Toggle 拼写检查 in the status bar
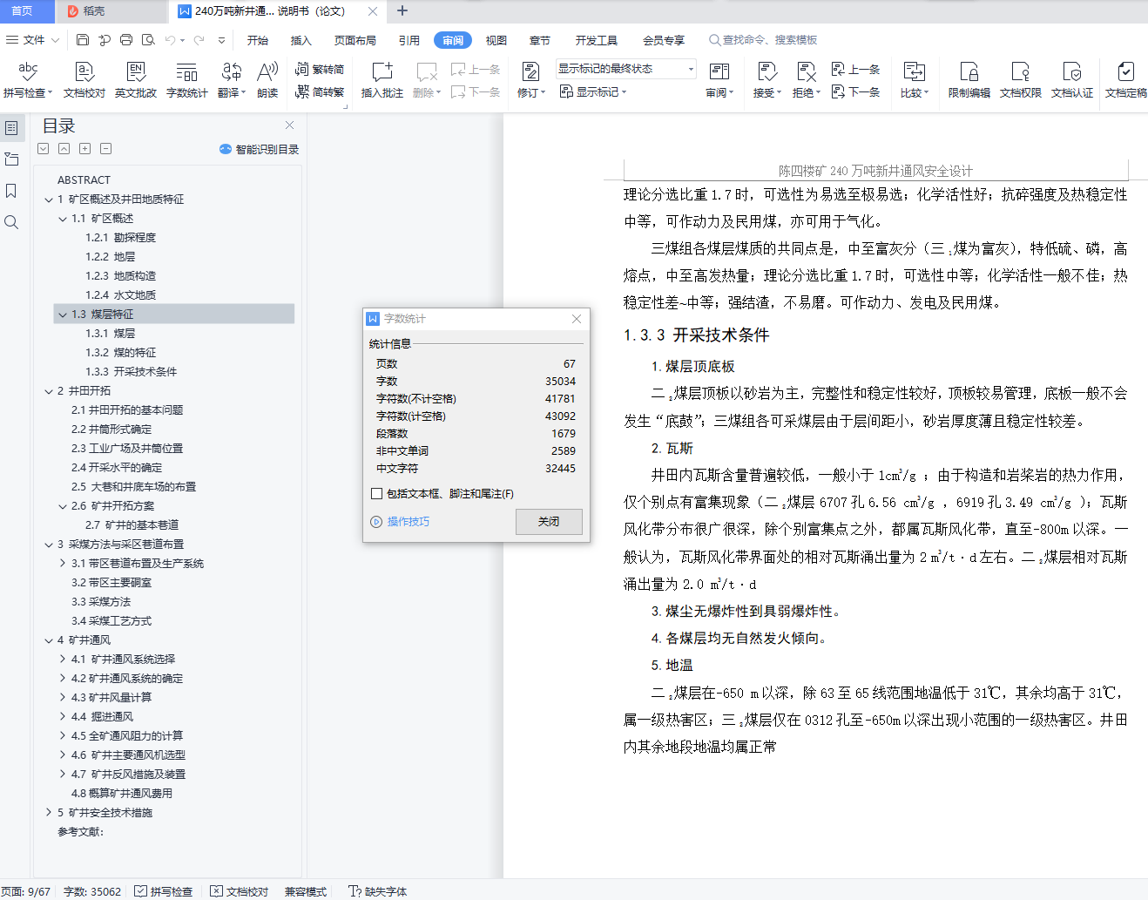This screenshot has height=900, width=1148. click(164, 891)
